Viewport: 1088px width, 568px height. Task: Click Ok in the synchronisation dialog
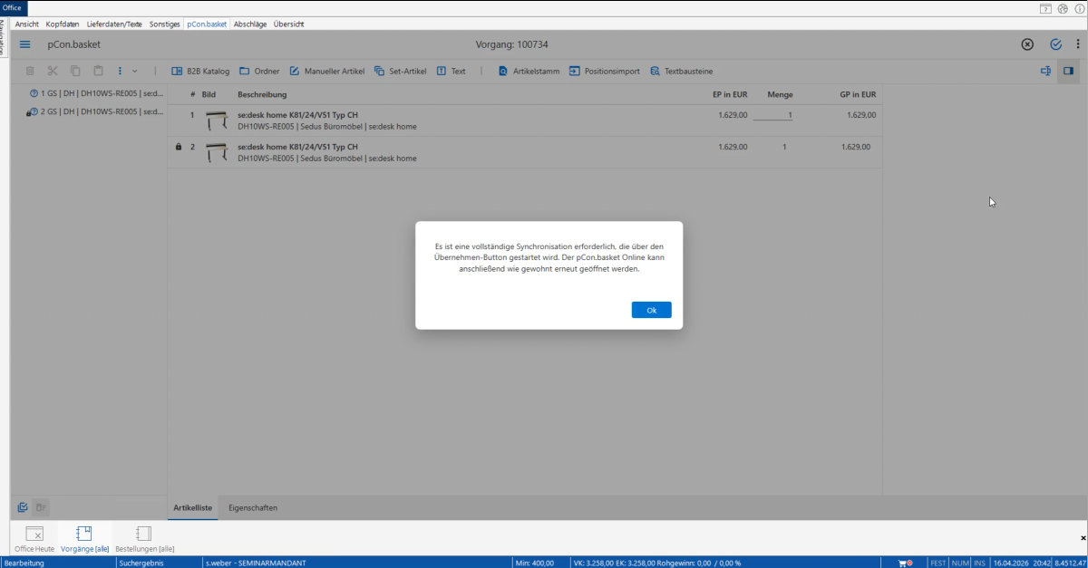click(651, 310)
